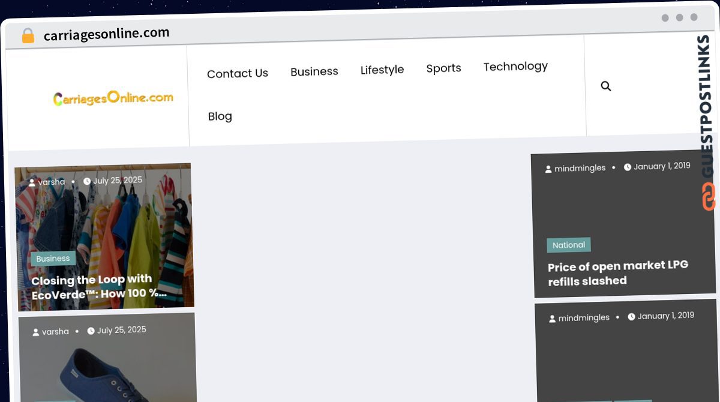720x402 pixels.
Task: Click the CarriagesOnline.com logo
Action: tap(113, 97)
